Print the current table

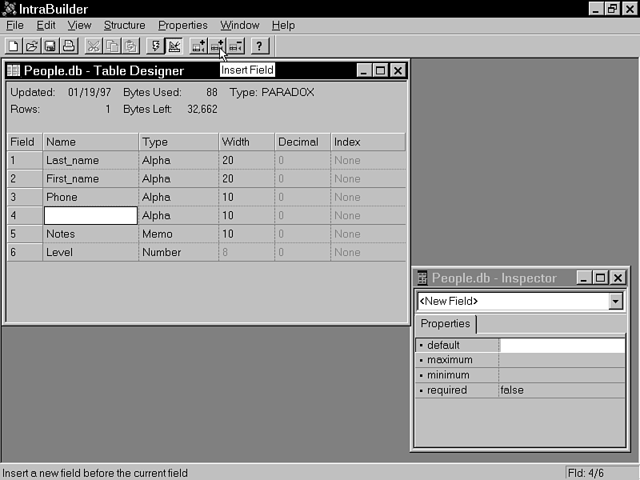[68, 46]
